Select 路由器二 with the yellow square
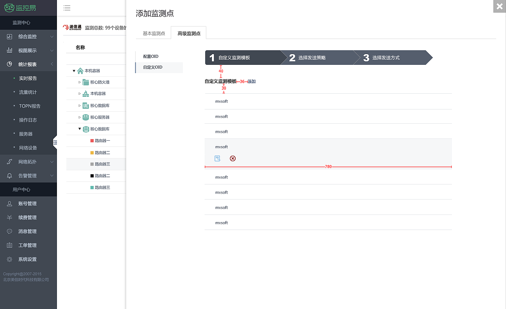 pyautogui.click(x=102, y=153)
